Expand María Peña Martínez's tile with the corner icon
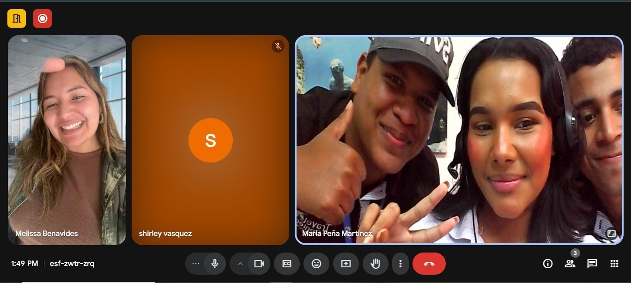Screen dimensions: 631x283 [612, 234]
